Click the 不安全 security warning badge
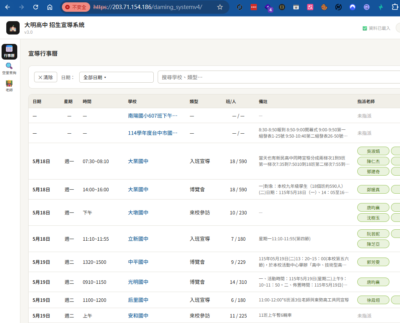Viewport: 400px width, 323px height. [76, 7]
